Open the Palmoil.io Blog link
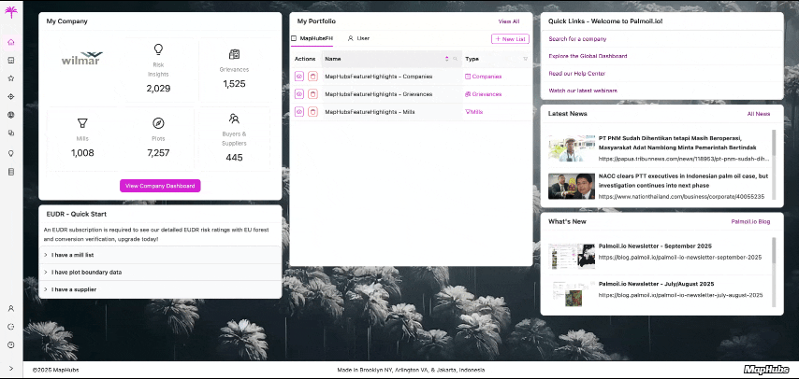 (750, 222)
